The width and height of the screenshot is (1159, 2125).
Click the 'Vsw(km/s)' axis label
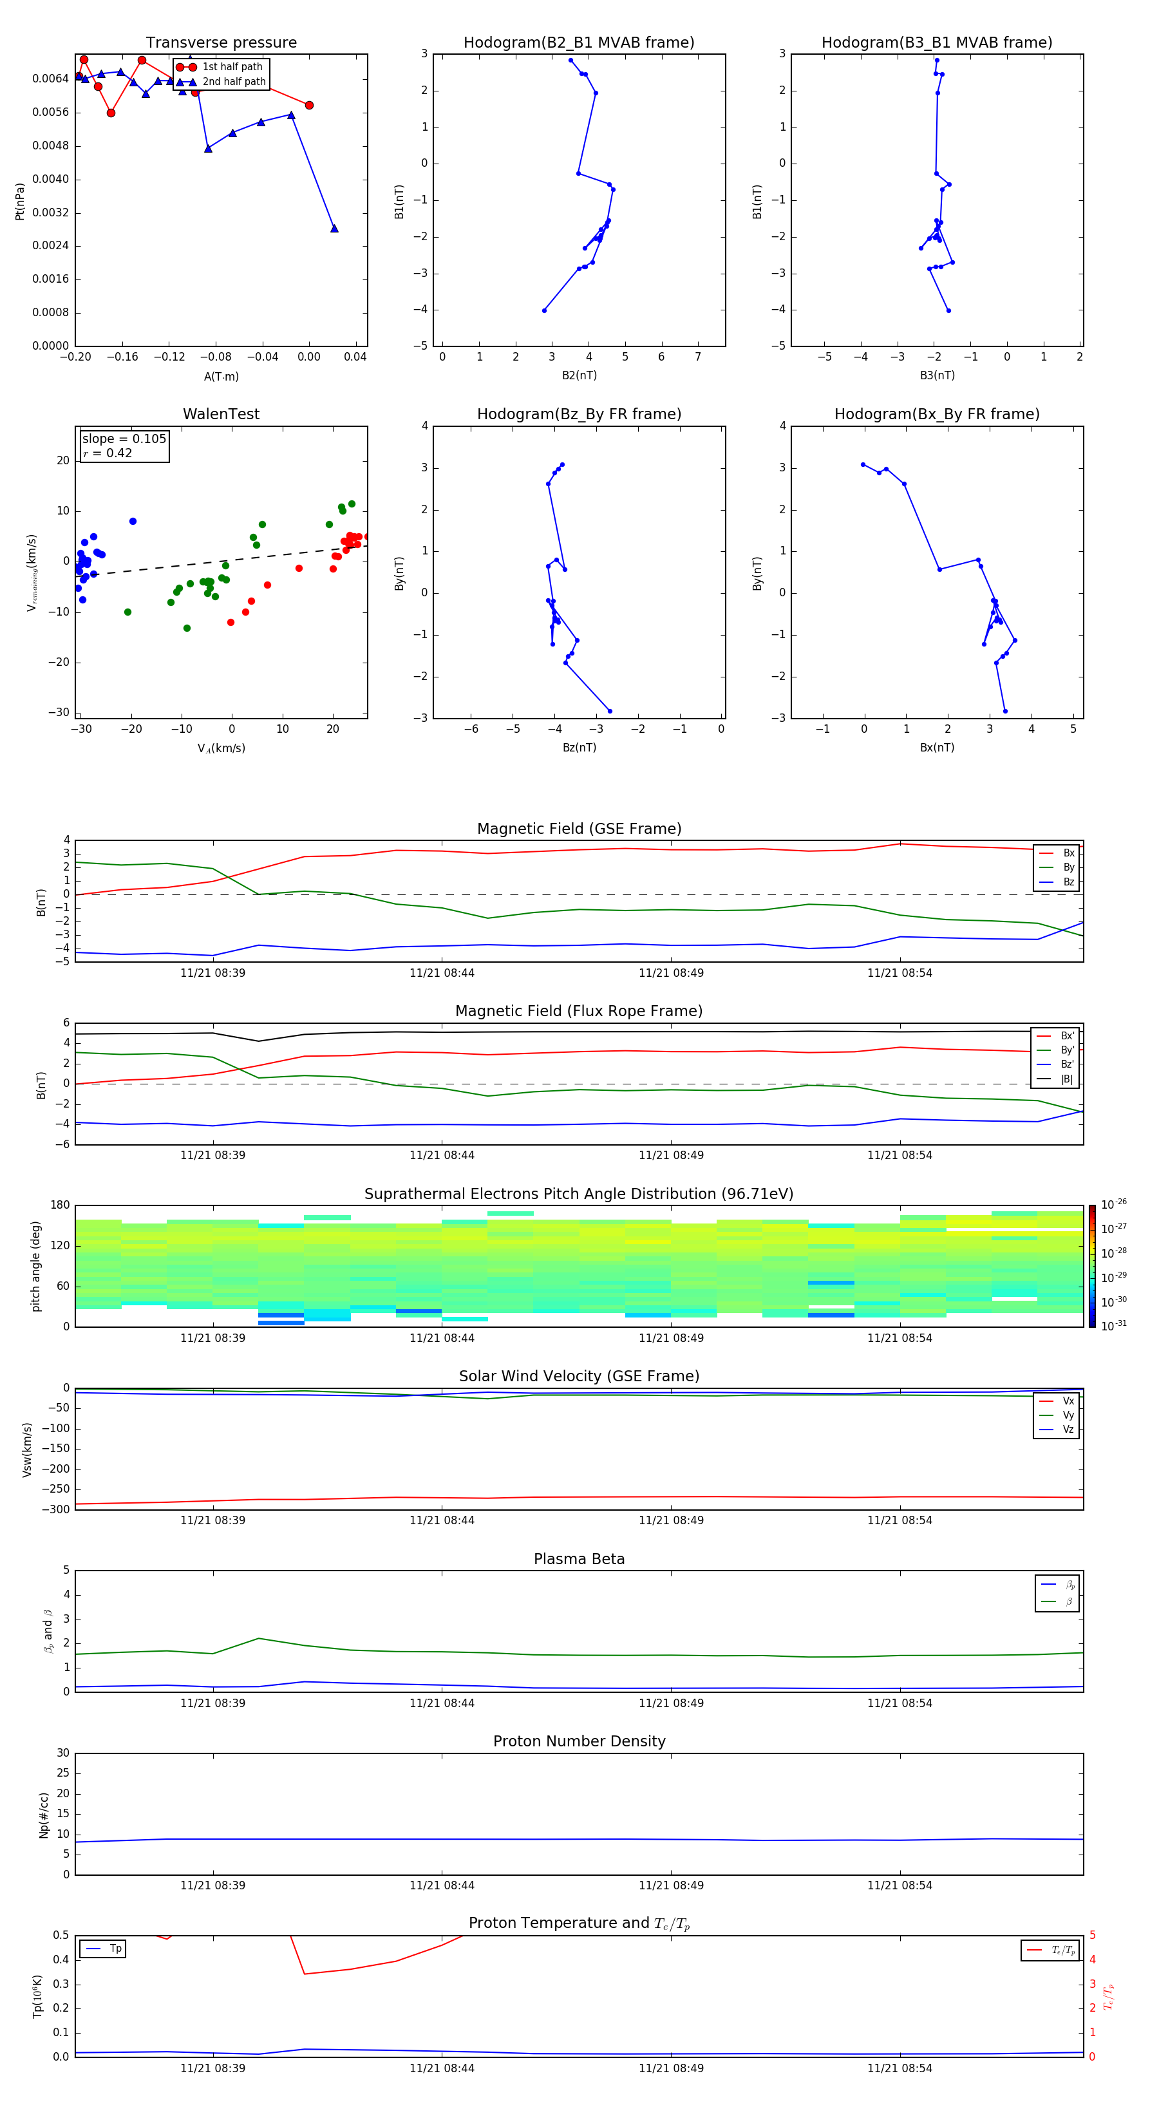(x=27, y=1449)
